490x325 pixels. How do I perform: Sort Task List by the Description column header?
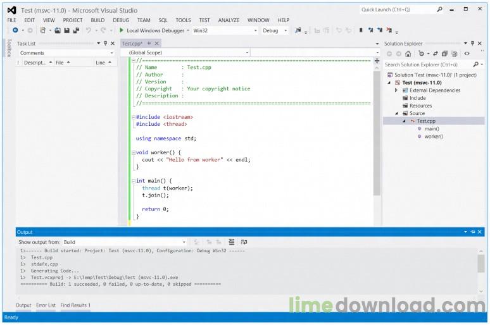[x=37, y=63]
